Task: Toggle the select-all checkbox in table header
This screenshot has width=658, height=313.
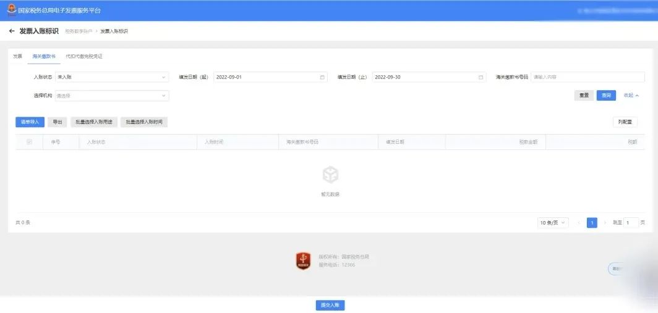Action: pyautogui.click(x=29, y=142)
